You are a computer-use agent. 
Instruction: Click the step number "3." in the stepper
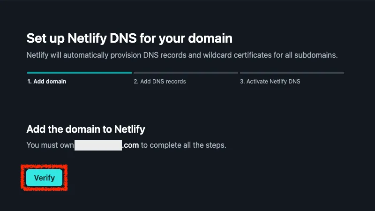(x=242, y=82)
